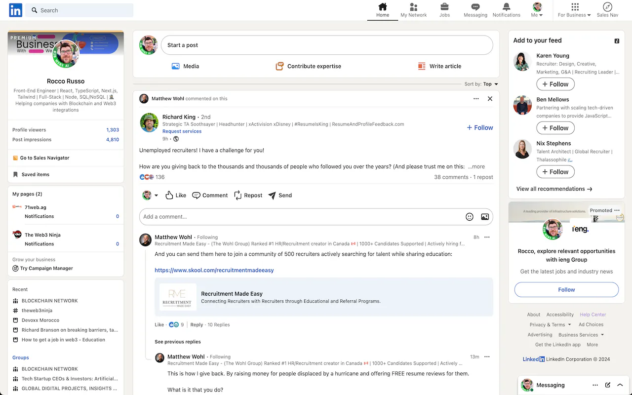Screen dimensions: 632x395
Task: Repost Richard King's post
Action: point(248,196)
